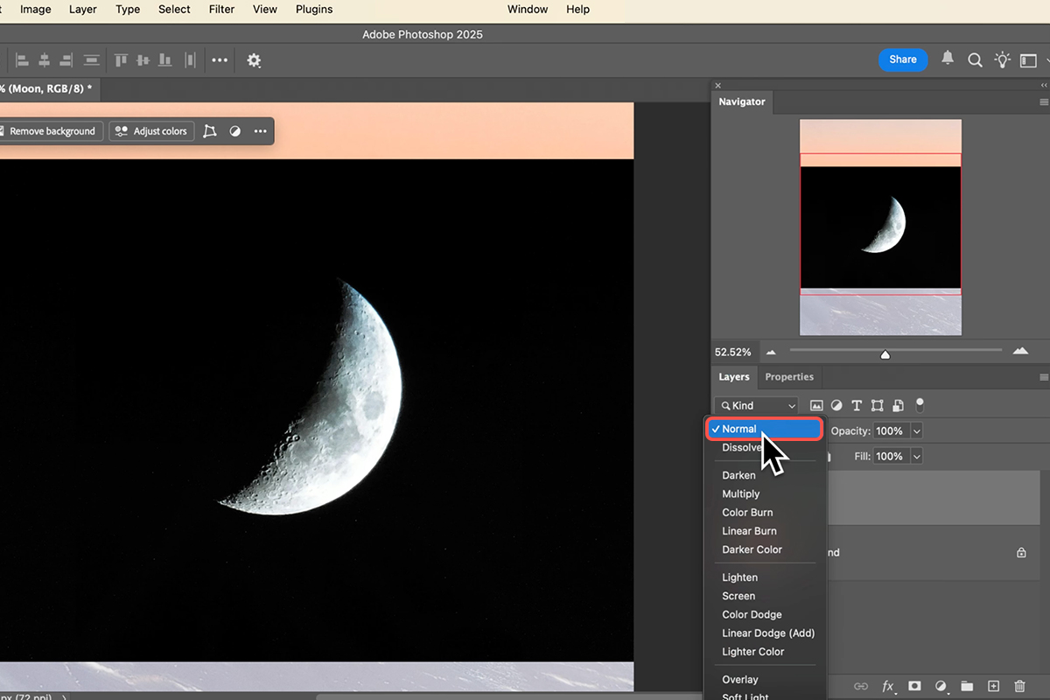Viewport: 1050px width, 700px height.
Task: Click the filter for pixel layers icon
Action: coord(816,406)
